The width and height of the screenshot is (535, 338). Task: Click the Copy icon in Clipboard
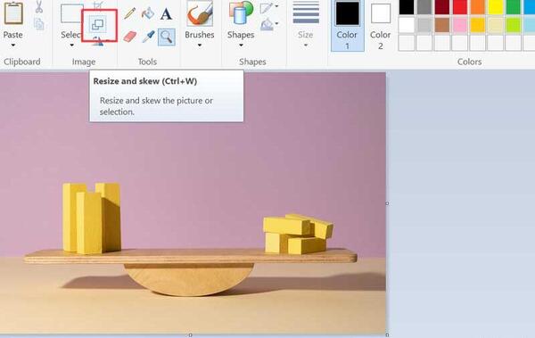[39, 24]
